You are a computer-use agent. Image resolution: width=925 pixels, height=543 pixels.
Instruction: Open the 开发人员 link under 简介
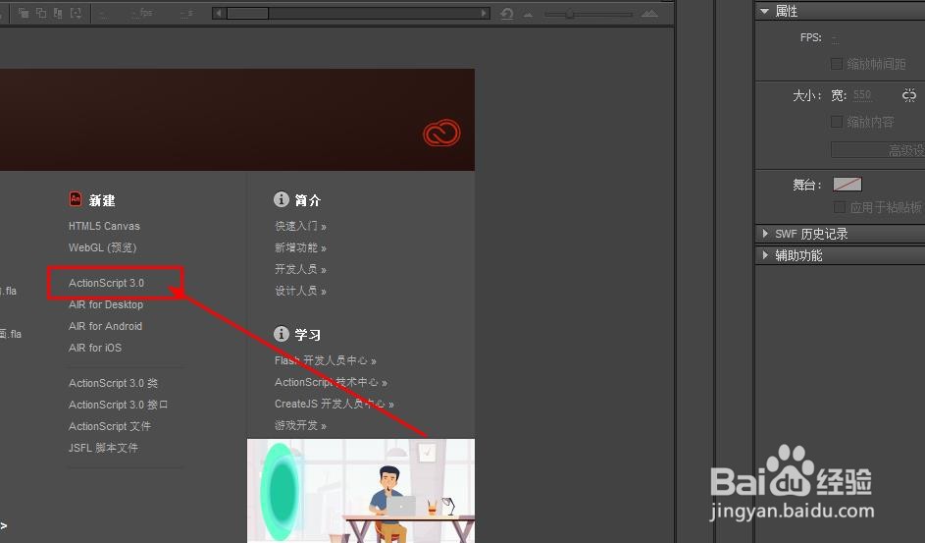[x=300, y=269]
